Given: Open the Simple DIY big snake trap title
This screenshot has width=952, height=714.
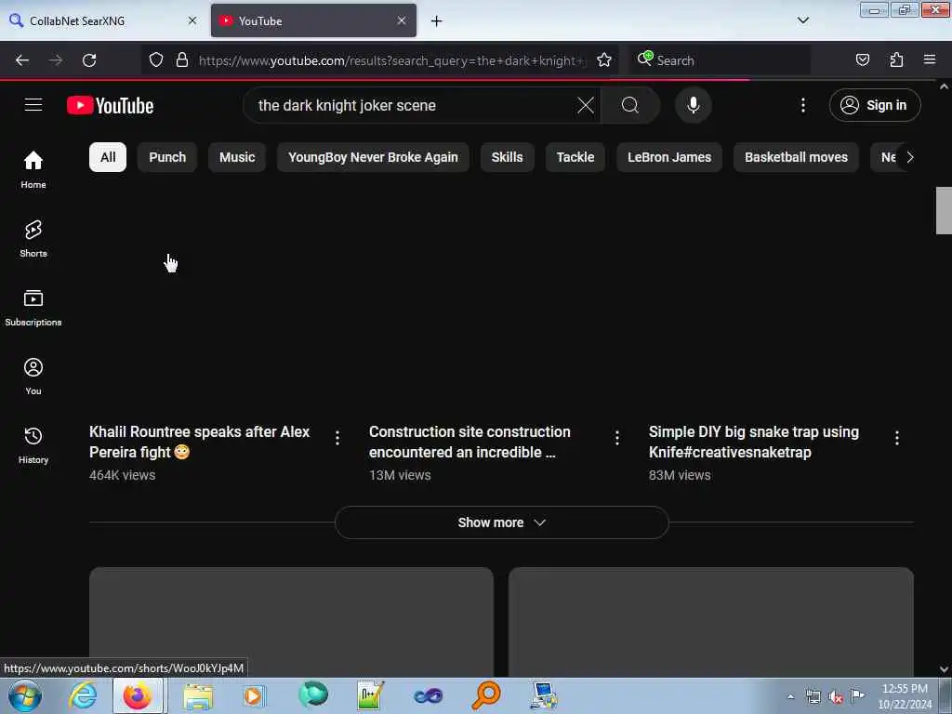Looking at the screenshot, I should (x=753, y=442).
